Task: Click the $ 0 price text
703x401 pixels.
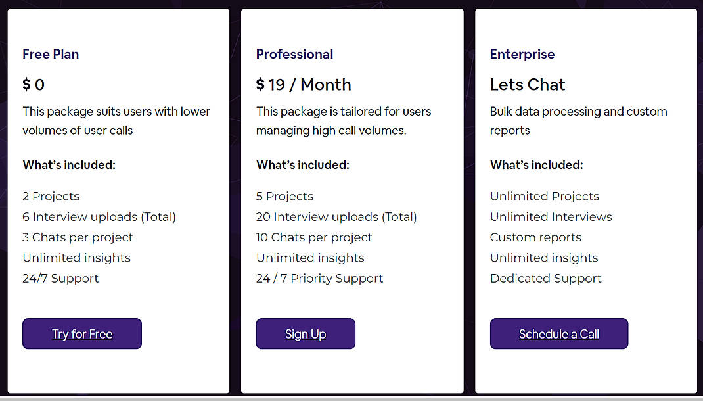Action: pos(34,85)
